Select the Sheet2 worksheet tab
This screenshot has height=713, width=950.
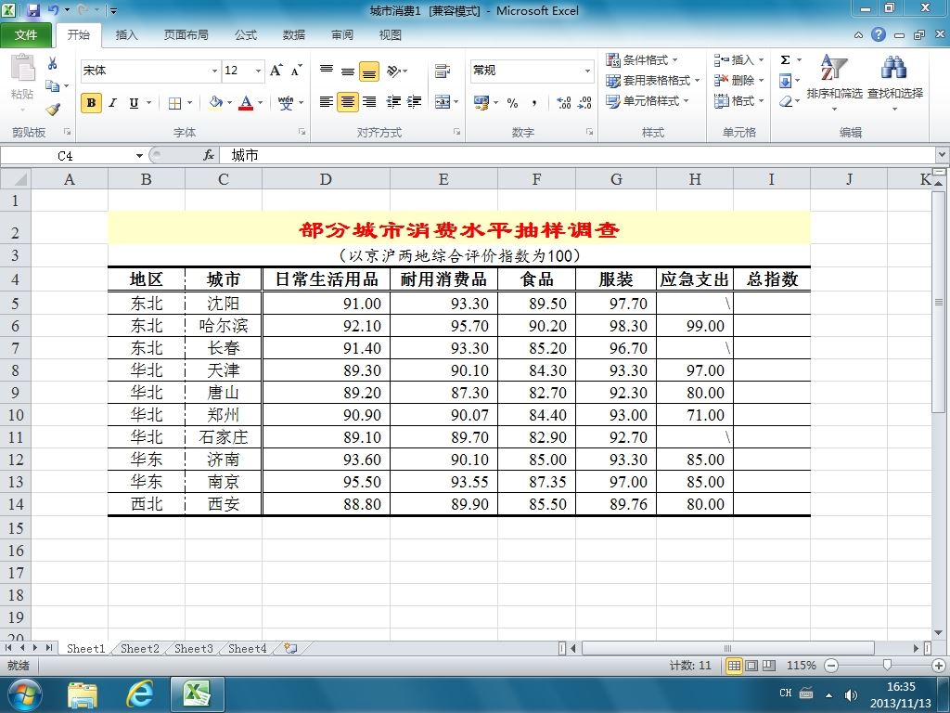tap(140, 649)
